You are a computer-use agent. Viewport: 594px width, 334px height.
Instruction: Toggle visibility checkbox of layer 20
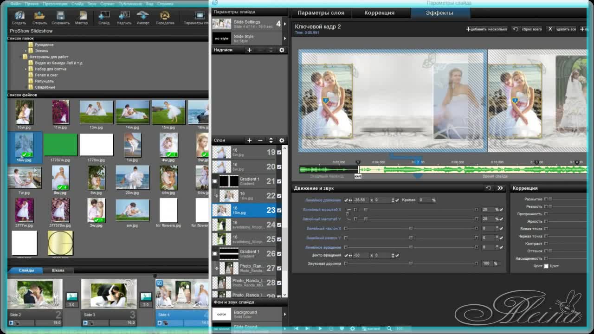279,167
